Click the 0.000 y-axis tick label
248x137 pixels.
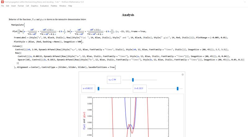[x=90, y=129]
